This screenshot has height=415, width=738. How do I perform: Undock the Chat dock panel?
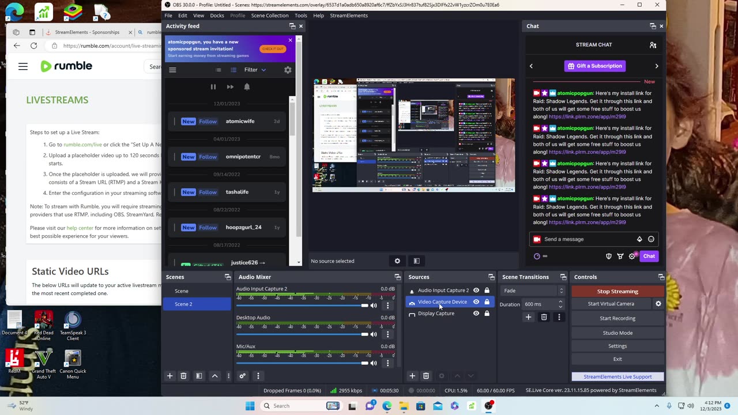pyautogui.click(x=653, y=26)
